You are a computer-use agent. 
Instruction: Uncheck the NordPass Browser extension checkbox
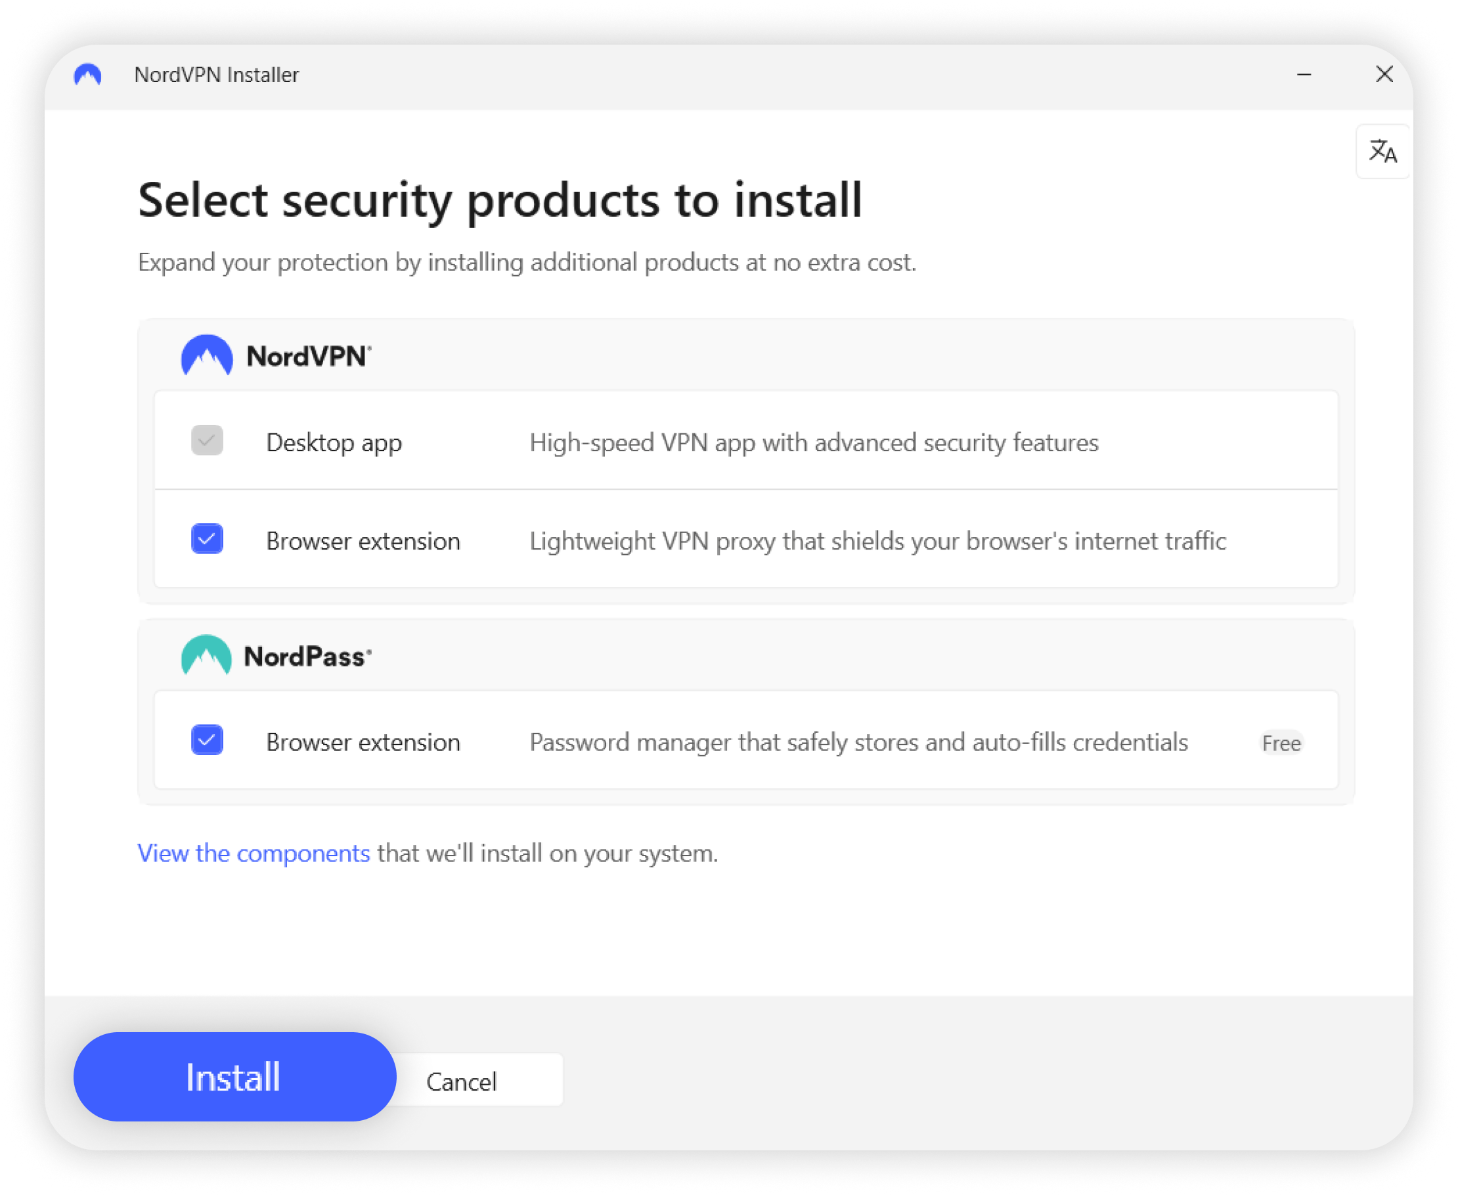point(207,741)
